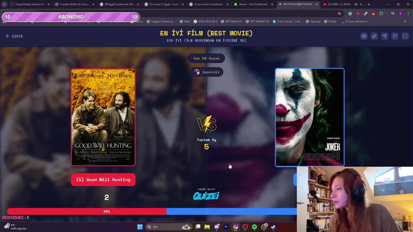
Task: Open the 35 Gwei Ethereum bookmark
Action: pyautogui.click(x=355, y=21)
